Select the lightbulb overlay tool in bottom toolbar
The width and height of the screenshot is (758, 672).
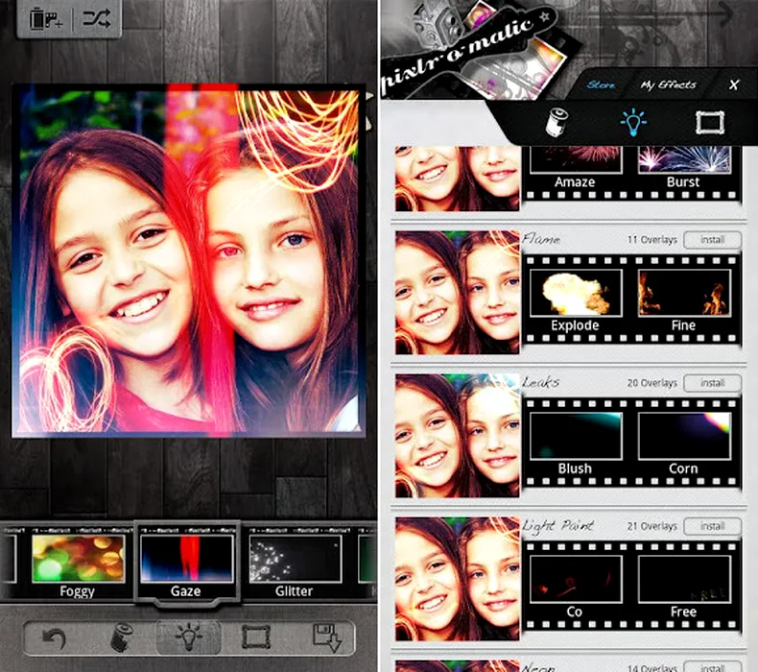click(x=187, y=636)
